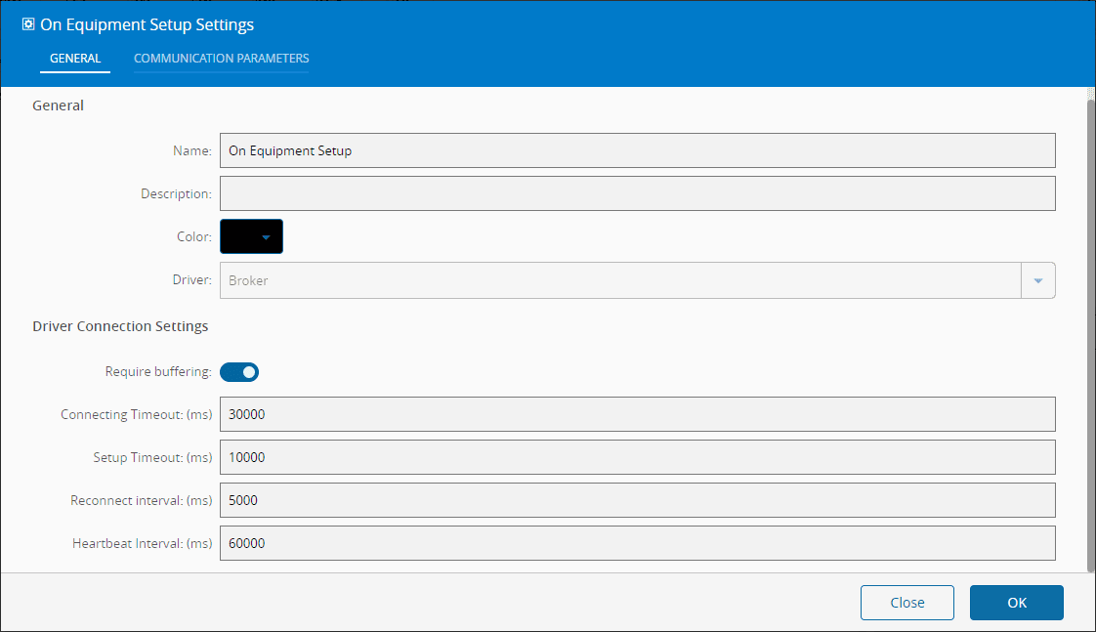Click the Reconnect interval input

tap(637, 500)
